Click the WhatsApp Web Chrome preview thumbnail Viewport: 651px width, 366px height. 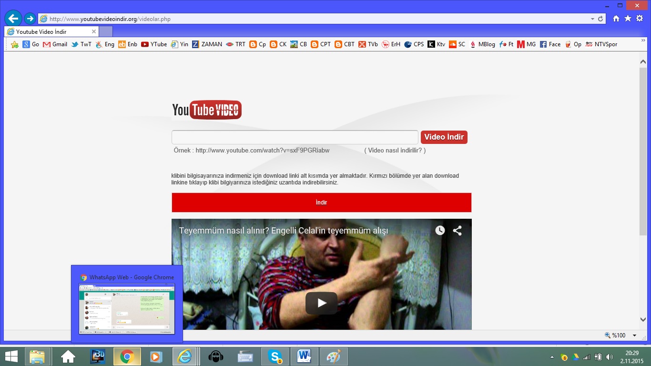[127, 309]
